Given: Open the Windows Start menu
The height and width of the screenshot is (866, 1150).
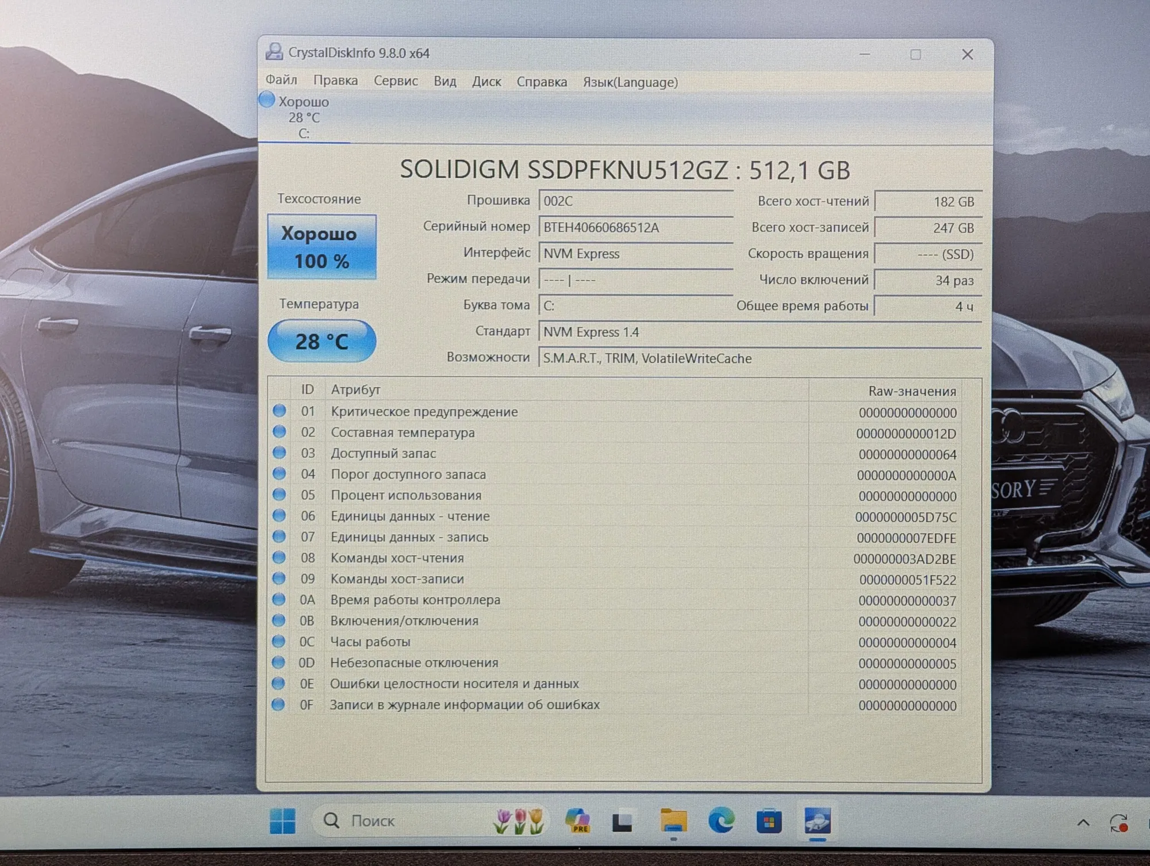Looking at the screenshot, I should 282,821.
